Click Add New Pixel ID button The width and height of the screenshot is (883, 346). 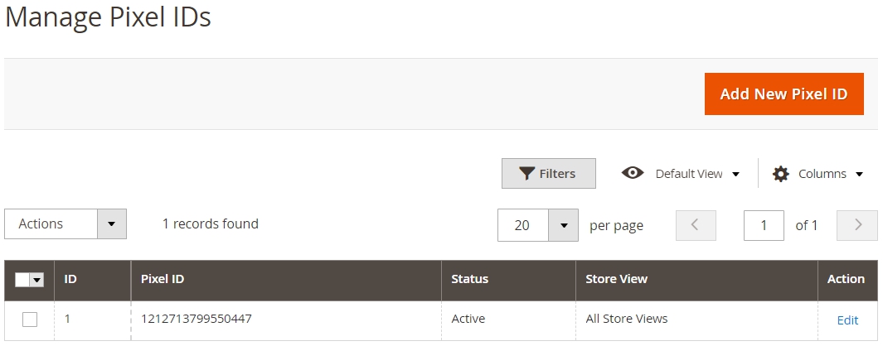click(x=784, y=94)
